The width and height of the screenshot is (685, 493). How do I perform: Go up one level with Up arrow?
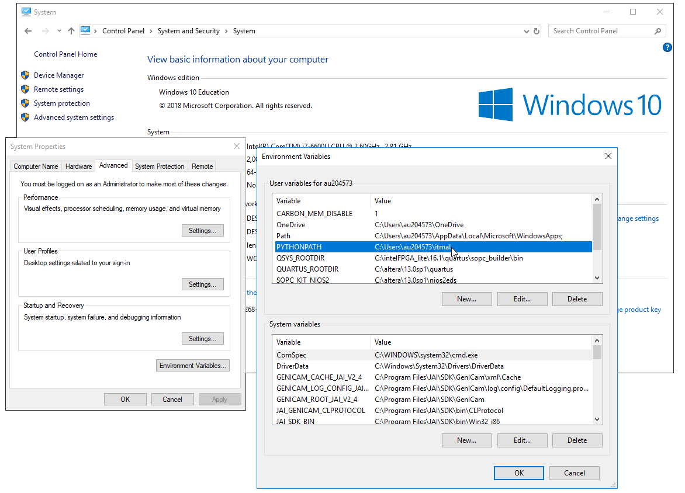(71, 31)
